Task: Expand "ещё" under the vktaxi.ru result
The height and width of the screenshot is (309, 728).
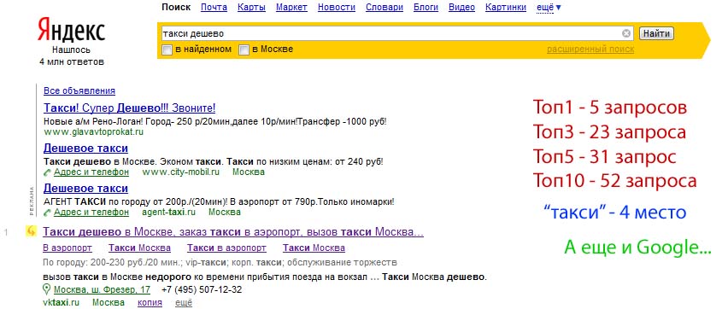Action: coord(184,303)
